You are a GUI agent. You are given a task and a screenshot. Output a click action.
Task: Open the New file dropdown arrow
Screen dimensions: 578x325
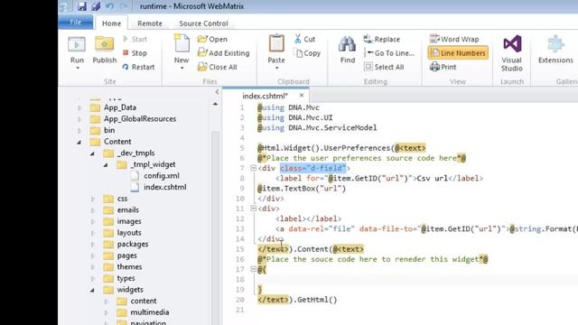182,69
